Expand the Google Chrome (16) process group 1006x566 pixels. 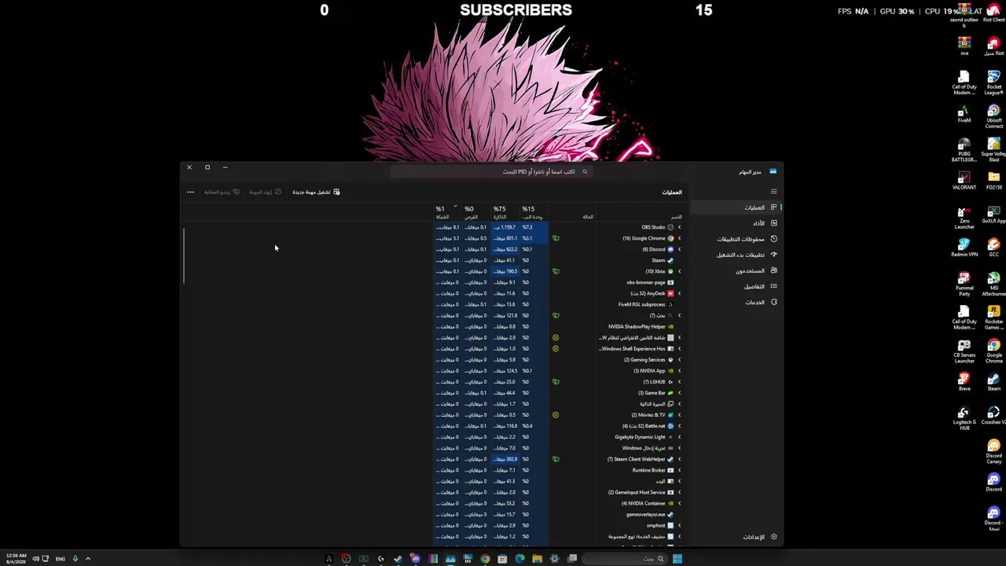point(680,238)
